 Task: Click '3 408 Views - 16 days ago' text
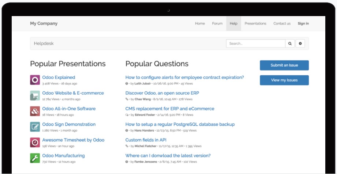60,84
